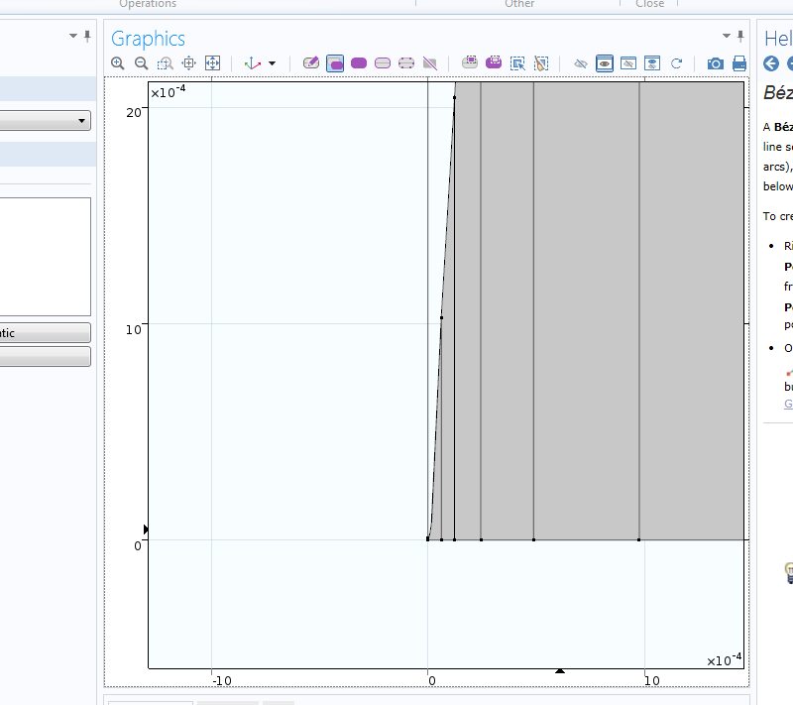Click the Zoom Out magnifier icon
This screenshot has width=793, height=705.
(x=142, y=63)
